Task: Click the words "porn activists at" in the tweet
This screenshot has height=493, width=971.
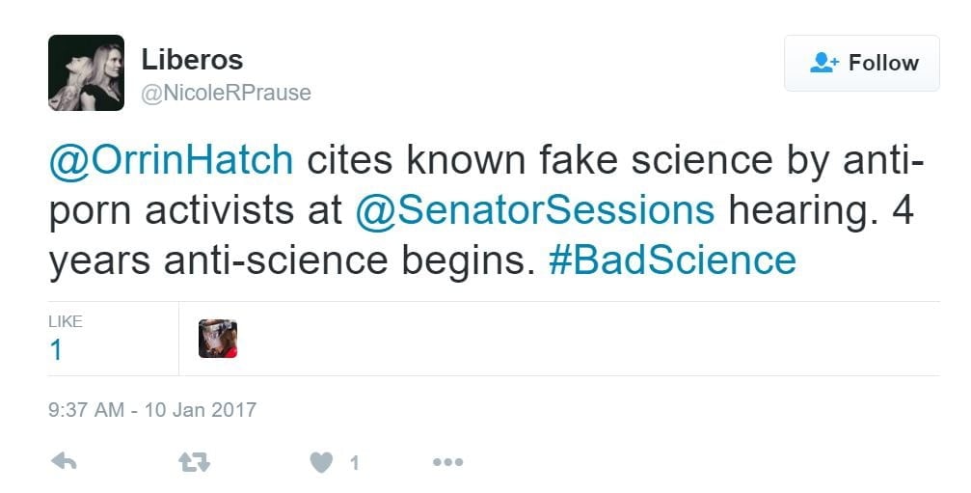Action: [x=198, y=210]
